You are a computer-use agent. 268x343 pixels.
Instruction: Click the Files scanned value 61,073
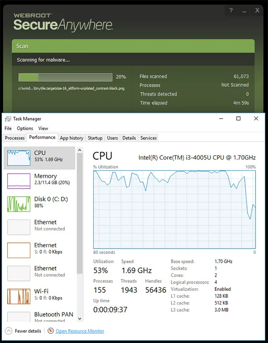point(241,76)
